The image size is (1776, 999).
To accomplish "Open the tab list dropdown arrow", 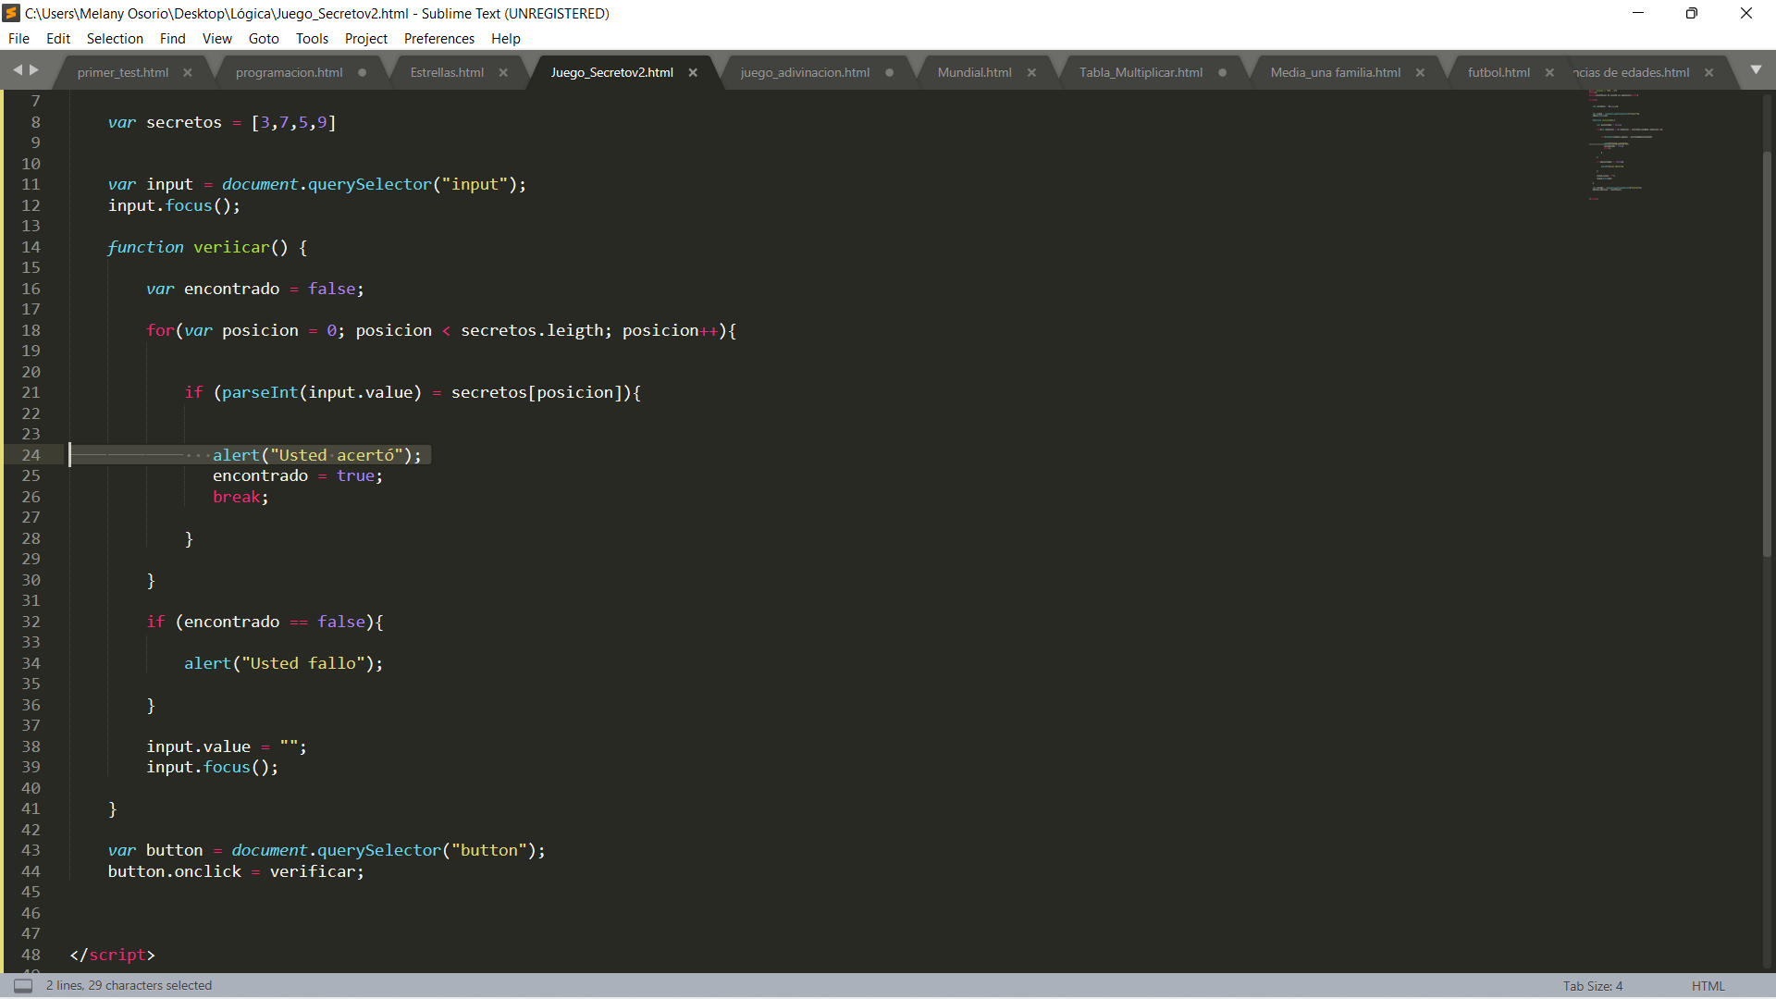I will [x=1756, y=69].
